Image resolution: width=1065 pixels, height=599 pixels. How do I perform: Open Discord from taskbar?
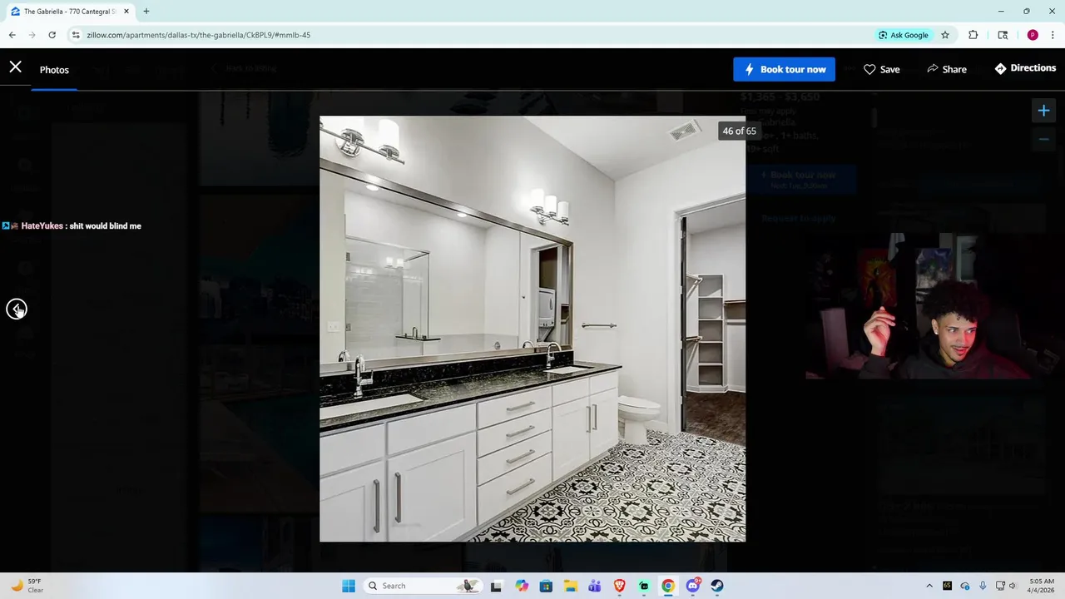[x=693, y=586]
